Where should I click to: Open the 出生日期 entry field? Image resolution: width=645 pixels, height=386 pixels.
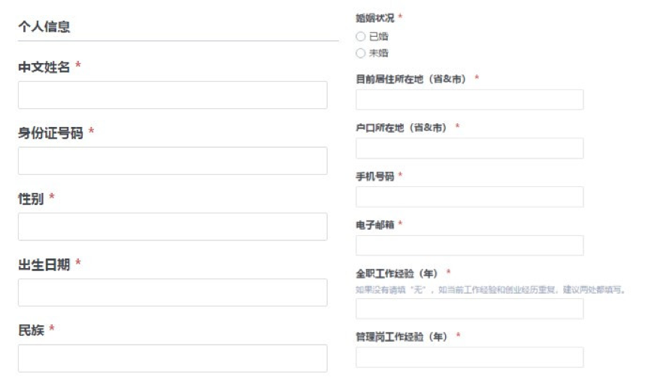click(172, 292)
